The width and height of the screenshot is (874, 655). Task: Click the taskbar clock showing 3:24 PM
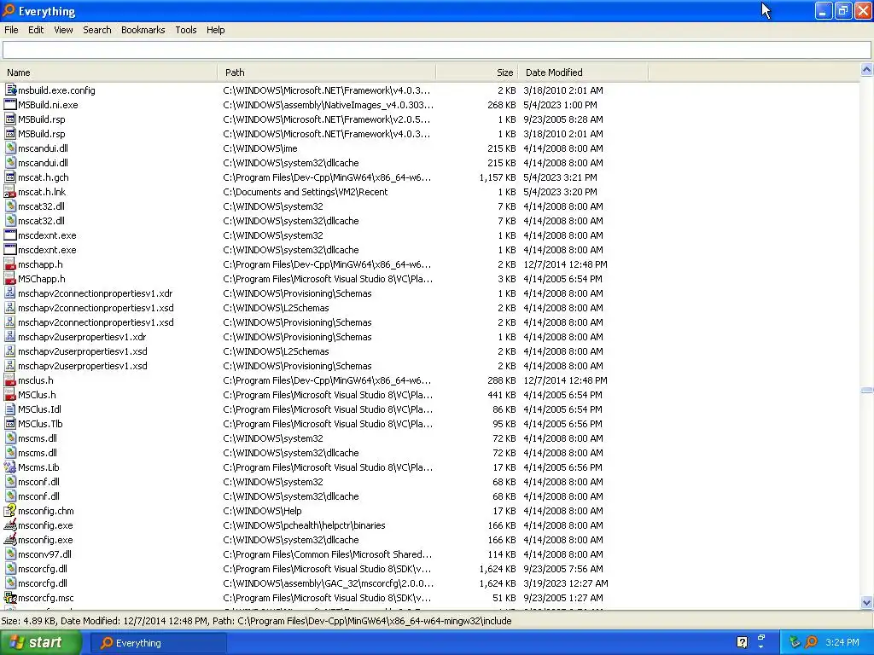pyautogui.click(x=842, y=642)
